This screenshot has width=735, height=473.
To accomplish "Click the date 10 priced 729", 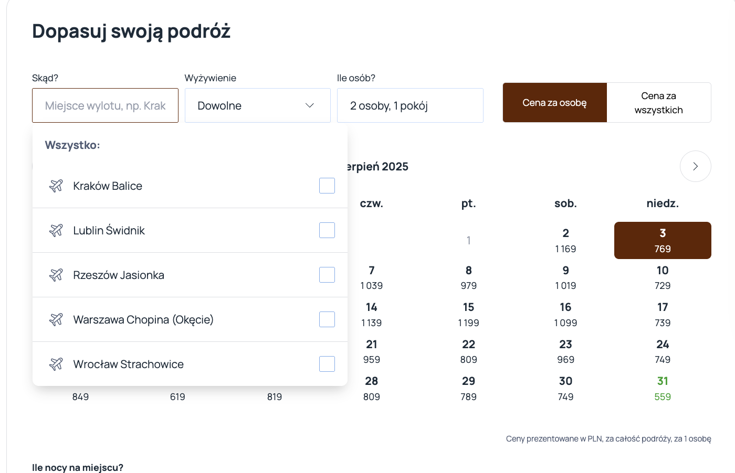I will 663,277.
